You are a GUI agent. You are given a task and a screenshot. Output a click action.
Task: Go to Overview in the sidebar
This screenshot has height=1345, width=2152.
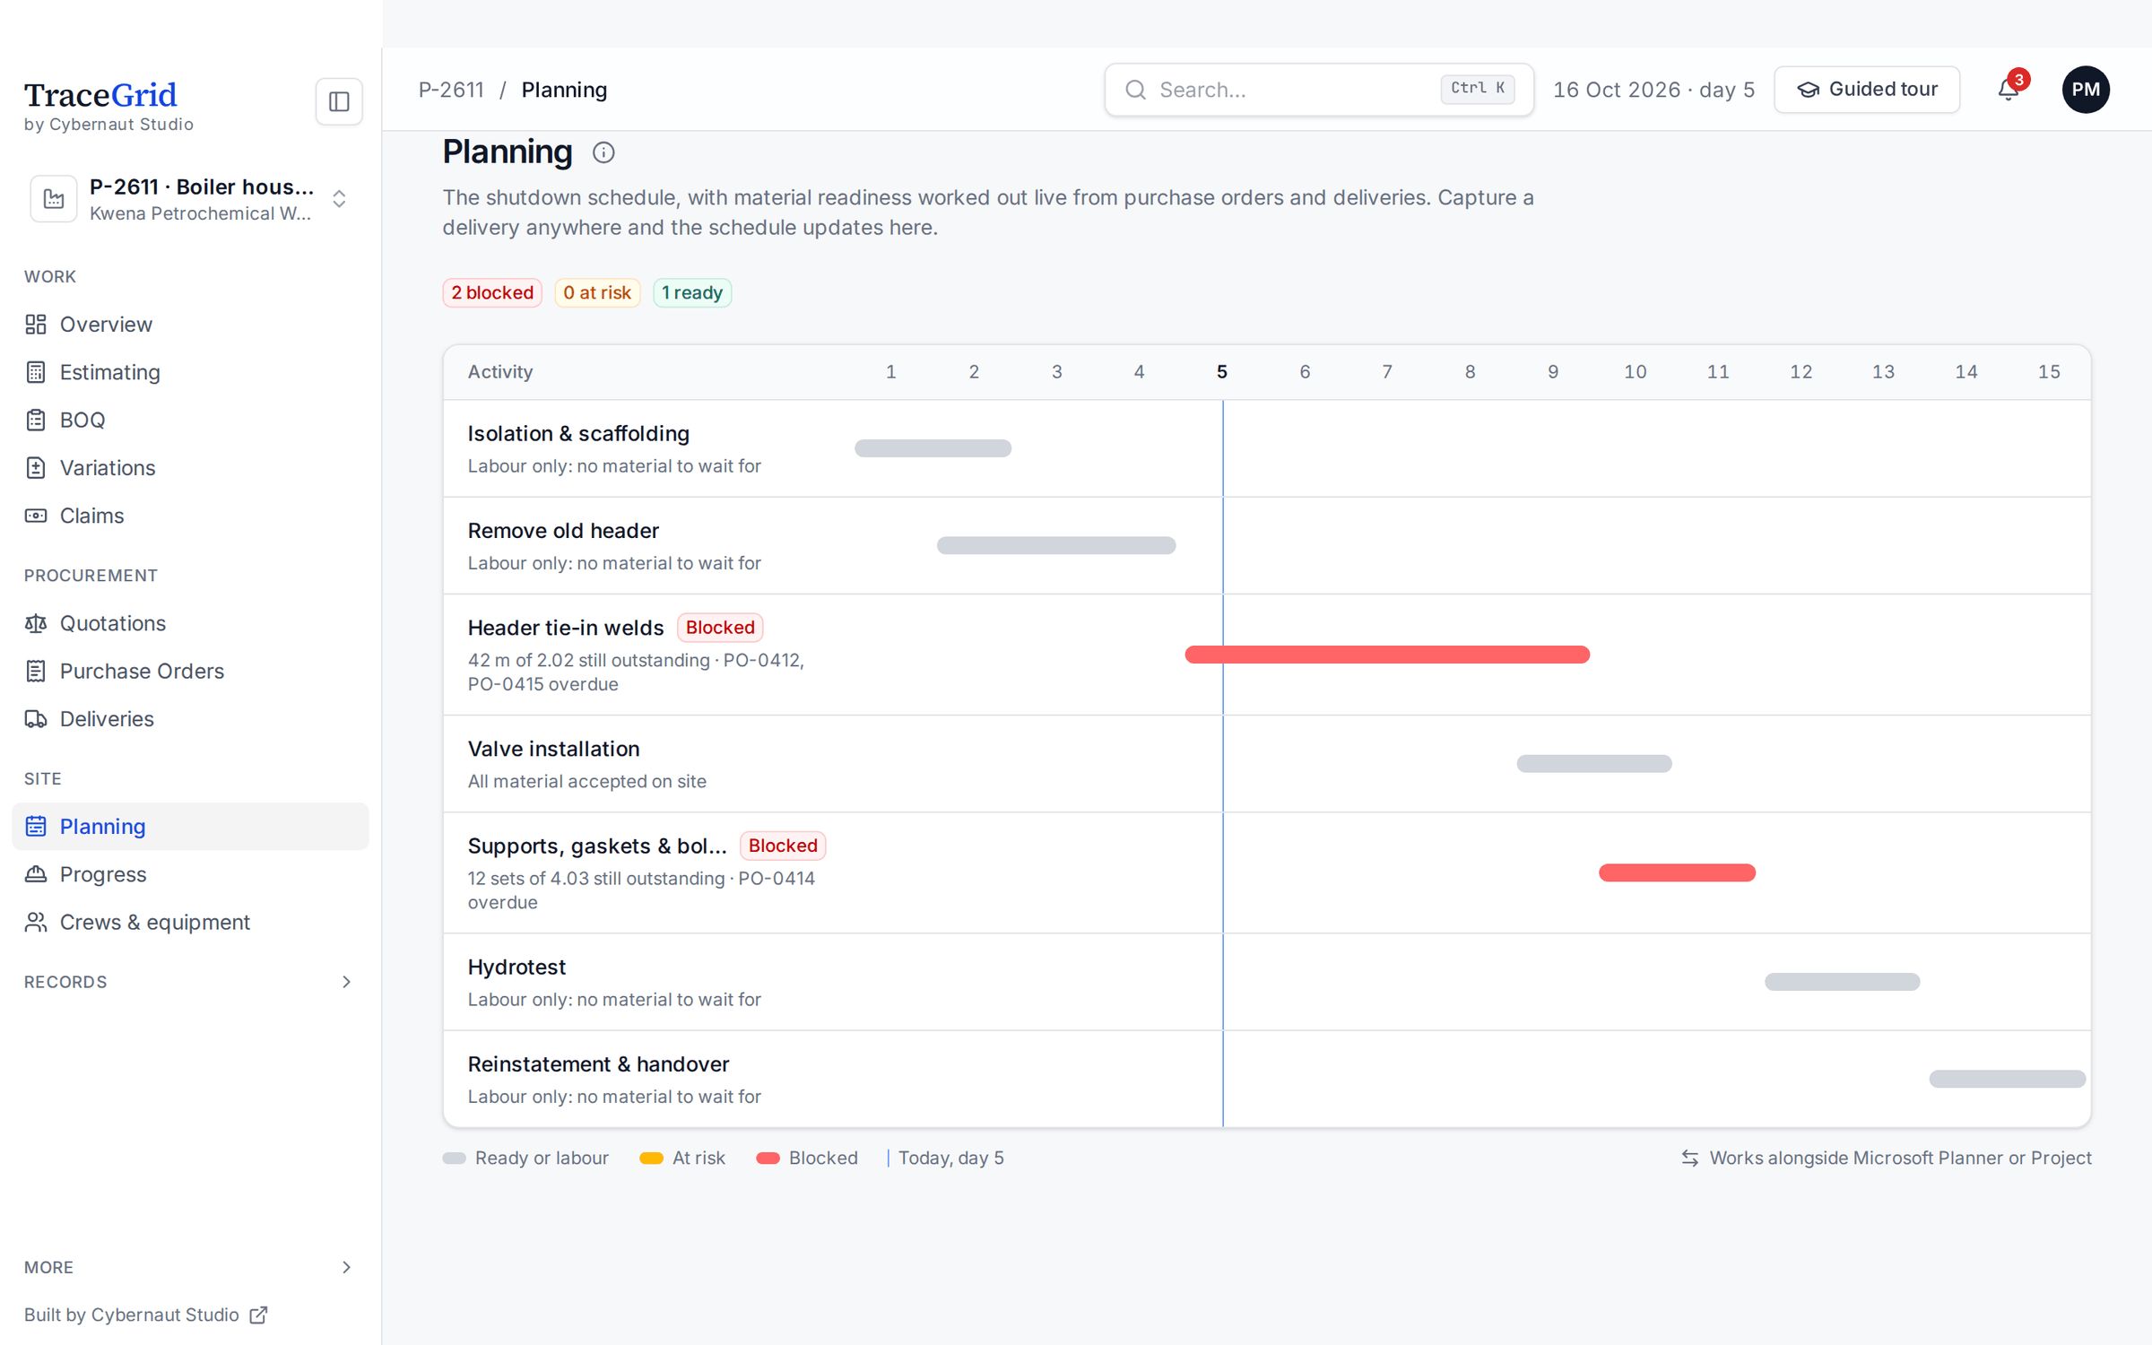[x=190, y=325]
